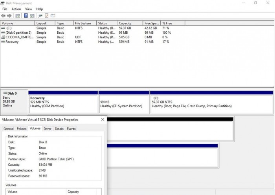Click the checkmark Properties toolbar icon
Viewport: 275px width, 195px height.
pos(47,16)
